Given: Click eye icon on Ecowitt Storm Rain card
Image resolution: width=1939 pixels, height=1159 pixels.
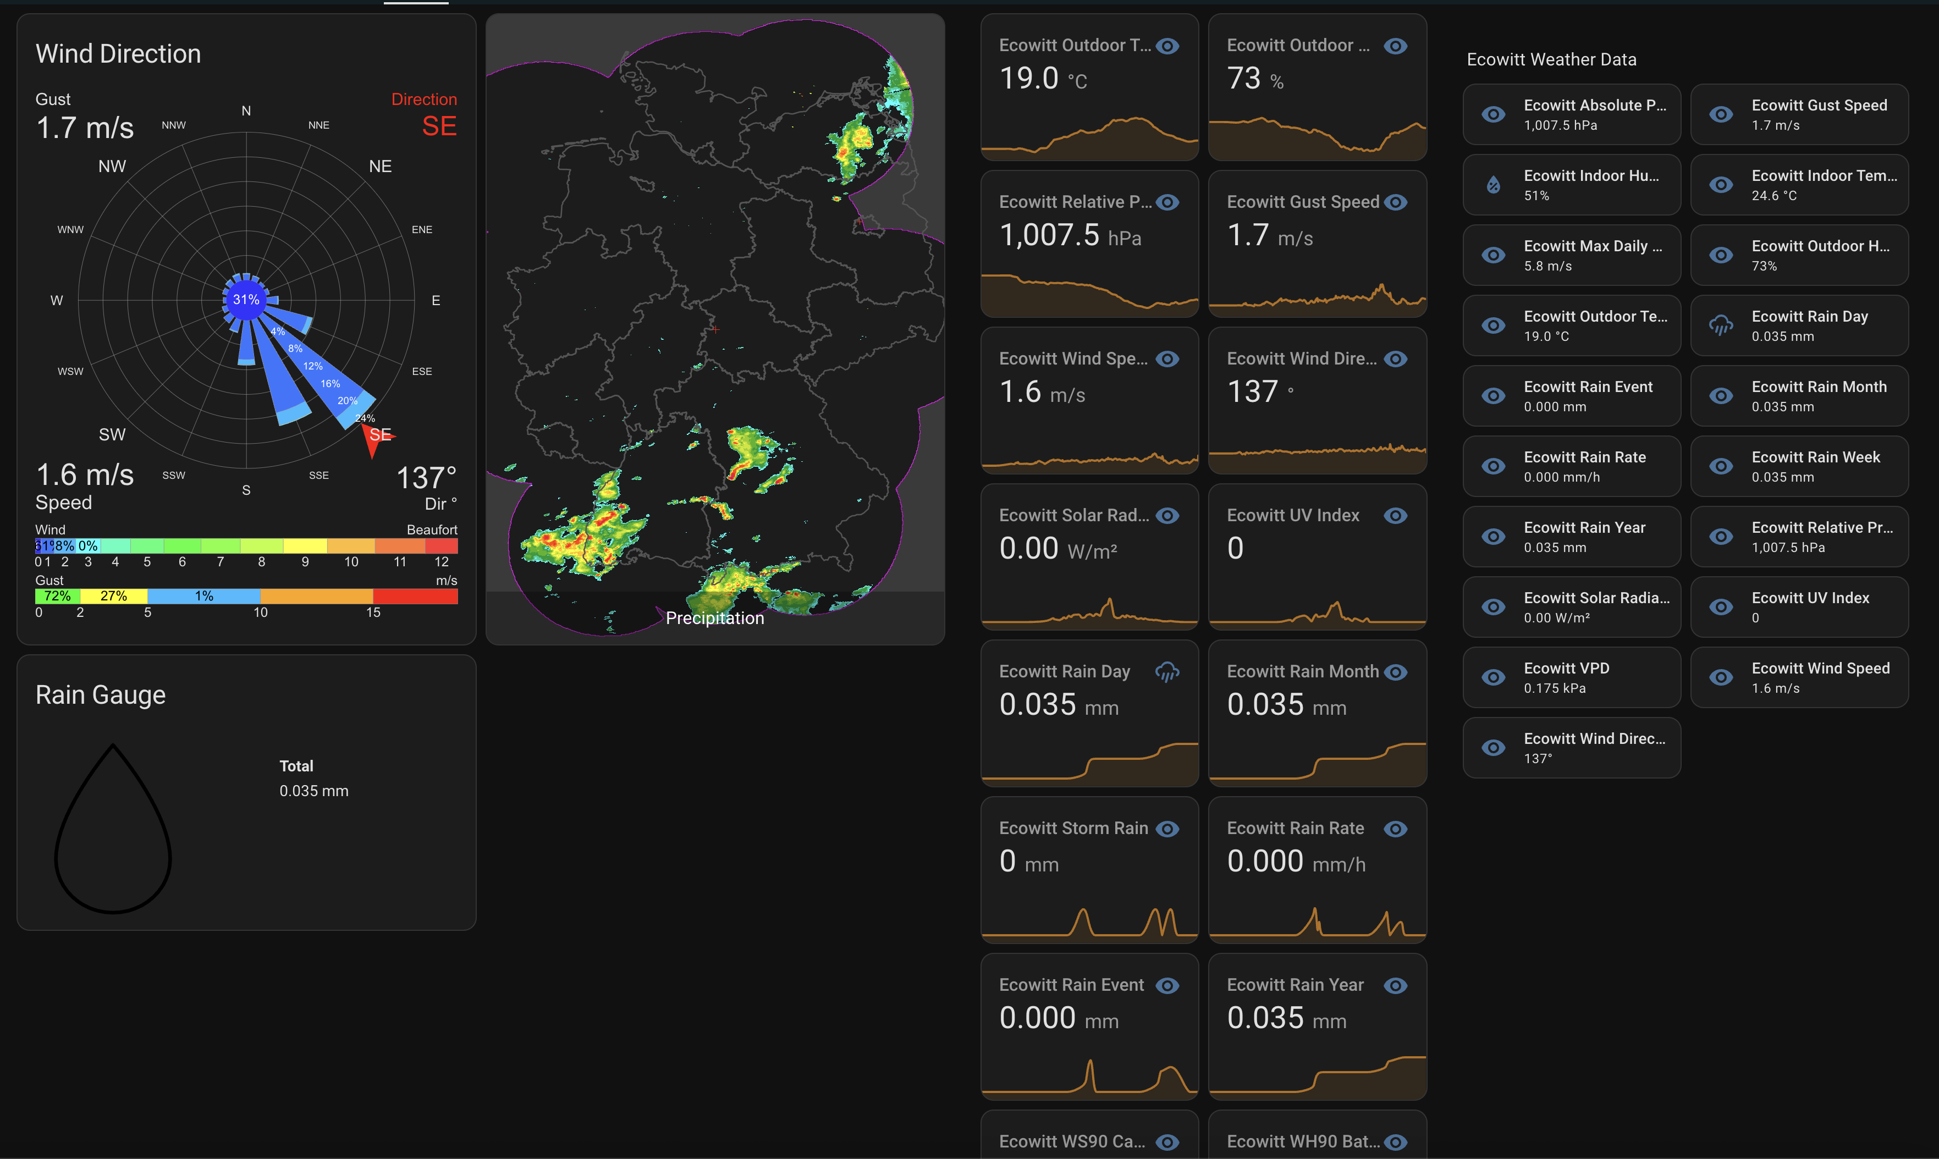Looking at the screenshot, I should click(1167, 829).
